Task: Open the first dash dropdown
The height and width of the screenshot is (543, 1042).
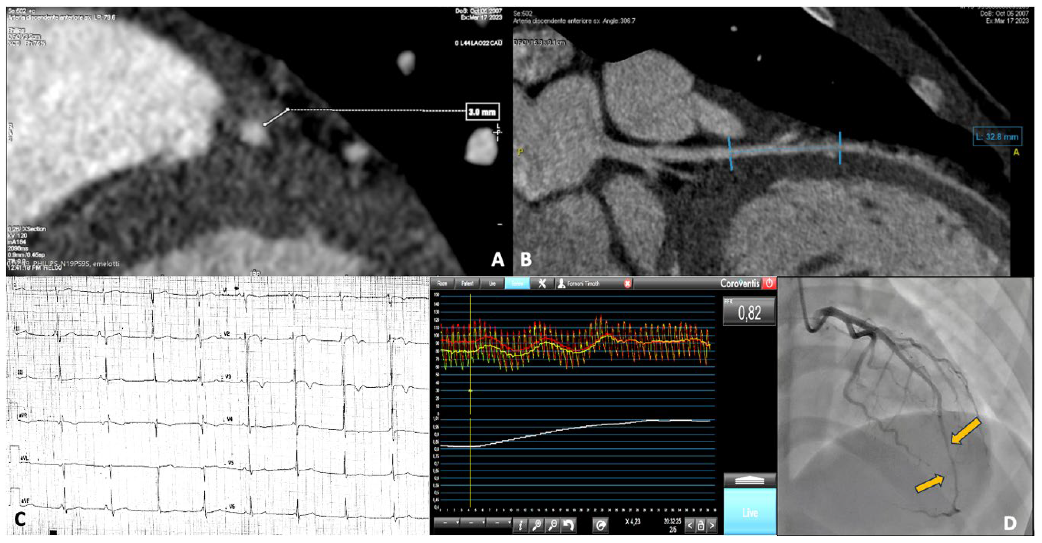Action: coord(447,523)
